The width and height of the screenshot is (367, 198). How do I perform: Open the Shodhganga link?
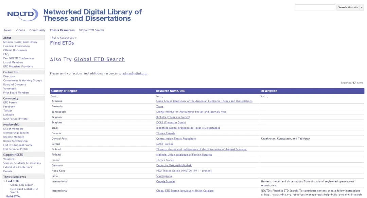pos(164,176)
